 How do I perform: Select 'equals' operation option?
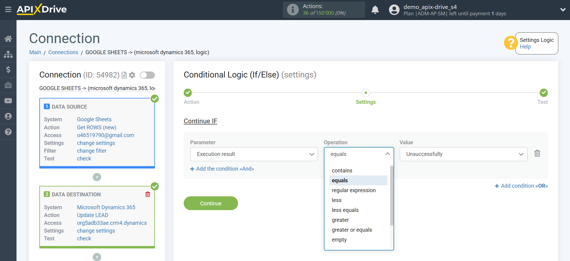358,180
